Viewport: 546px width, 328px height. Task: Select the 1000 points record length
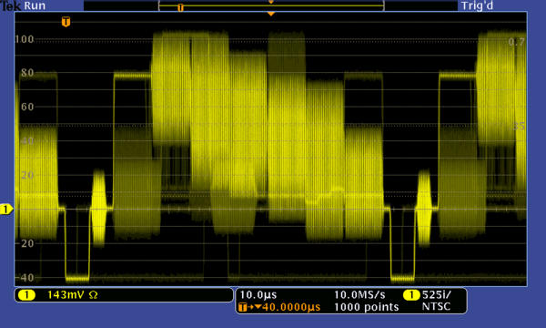(366, 307)
